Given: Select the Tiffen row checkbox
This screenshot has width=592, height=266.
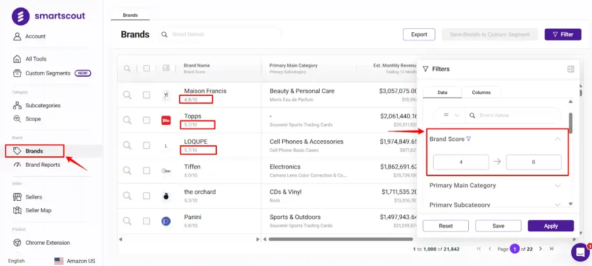Looking at the screenshot, I should point(146,171).
